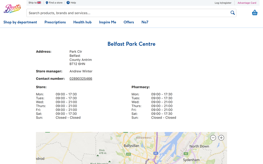Open the shopping basket icon
Viewport: 263px width, 164px height.
255,13
